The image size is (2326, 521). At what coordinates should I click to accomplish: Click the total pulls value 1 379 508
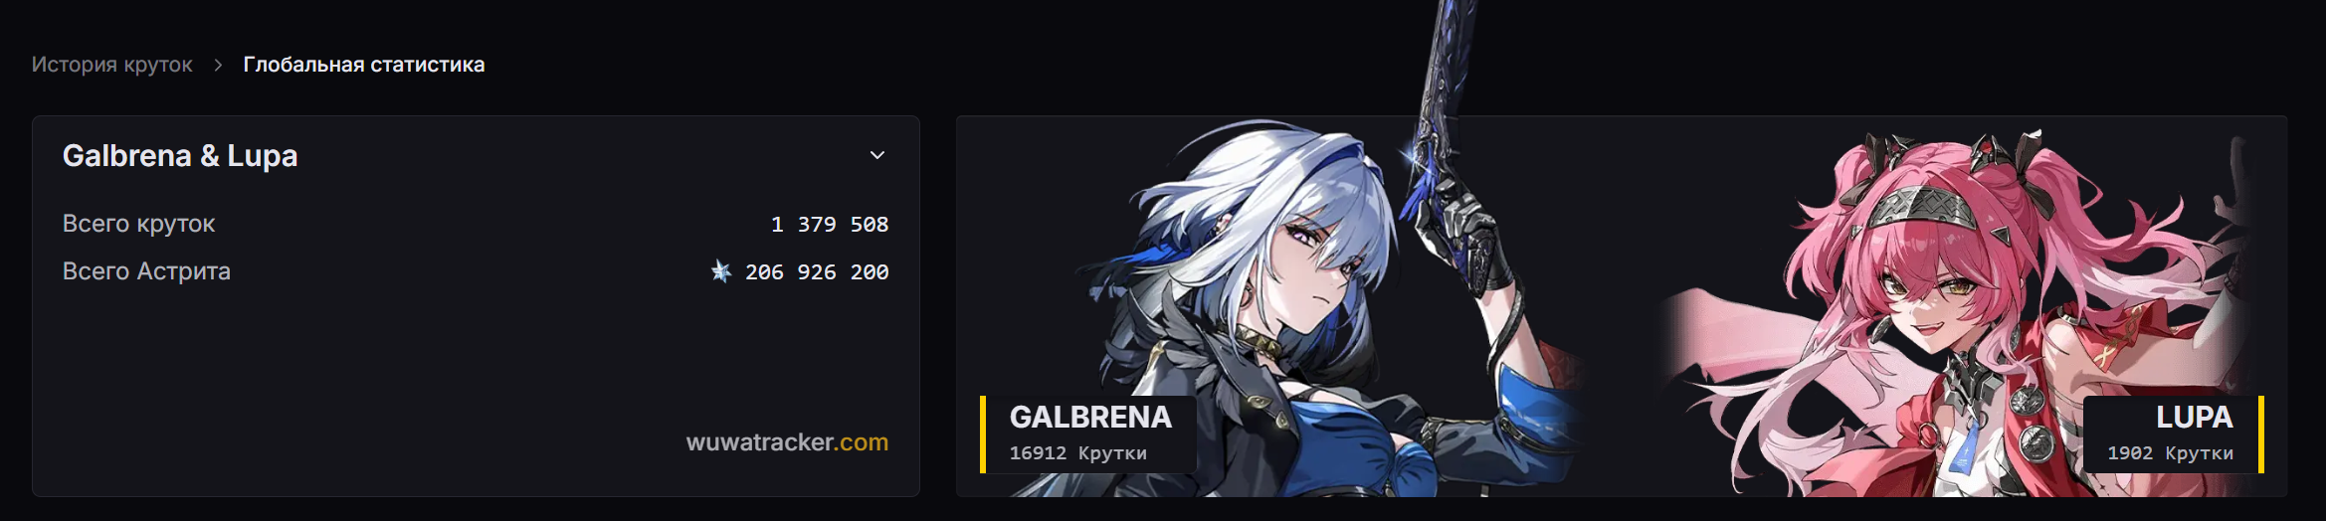tap(830, 225)
